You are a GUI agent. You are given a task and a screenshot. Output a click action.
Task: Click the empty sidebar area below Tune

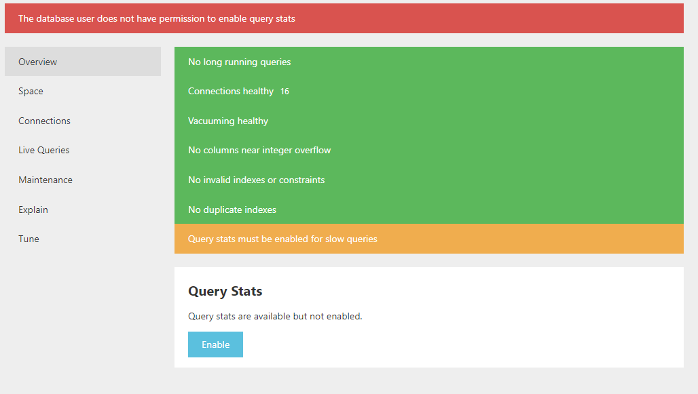[83, 312]
